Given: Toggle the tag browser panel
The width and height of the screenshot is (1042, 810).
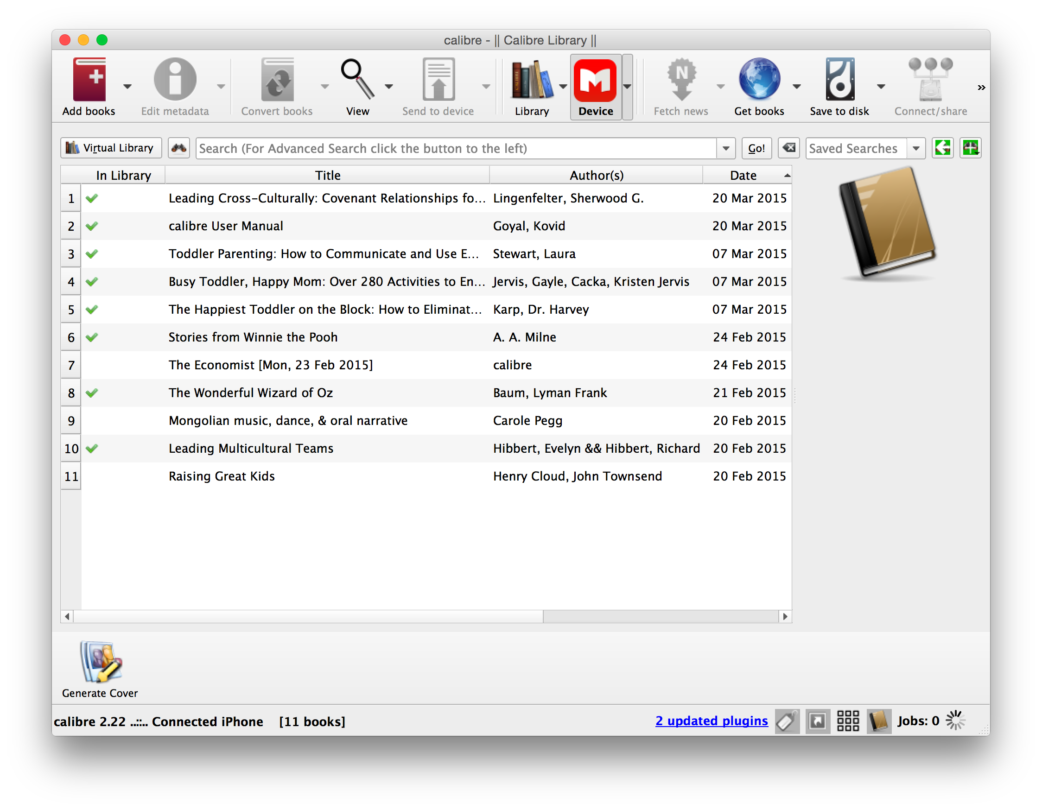Looking at the screenshot, I should click(787, 721).
